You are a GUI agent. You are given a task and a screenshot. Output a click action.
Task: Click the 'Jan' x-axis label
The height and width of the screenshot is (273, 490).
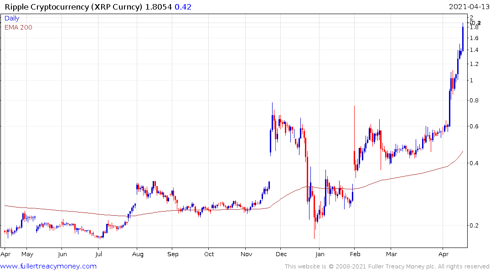click(320, 254)
